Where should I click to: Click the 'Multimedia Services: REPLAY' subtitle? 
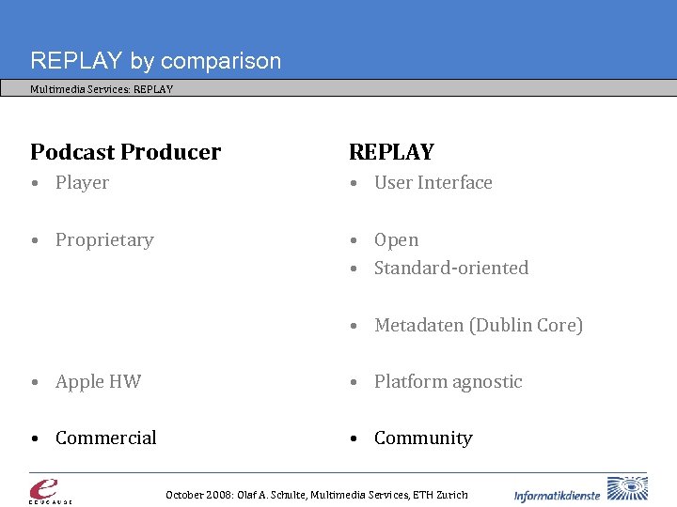[x=102, y=89]
